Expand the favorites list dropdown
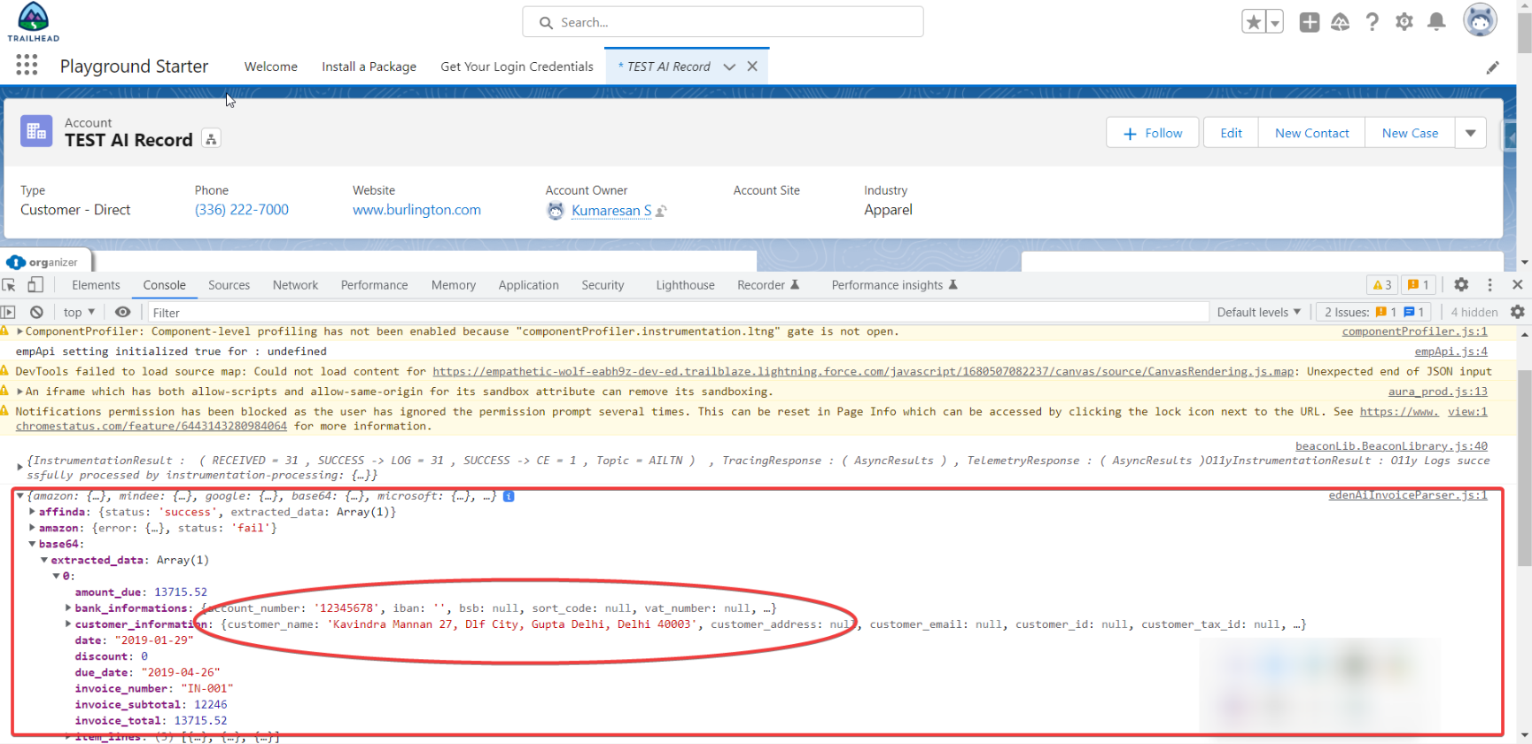 [x=1275, y=22]
